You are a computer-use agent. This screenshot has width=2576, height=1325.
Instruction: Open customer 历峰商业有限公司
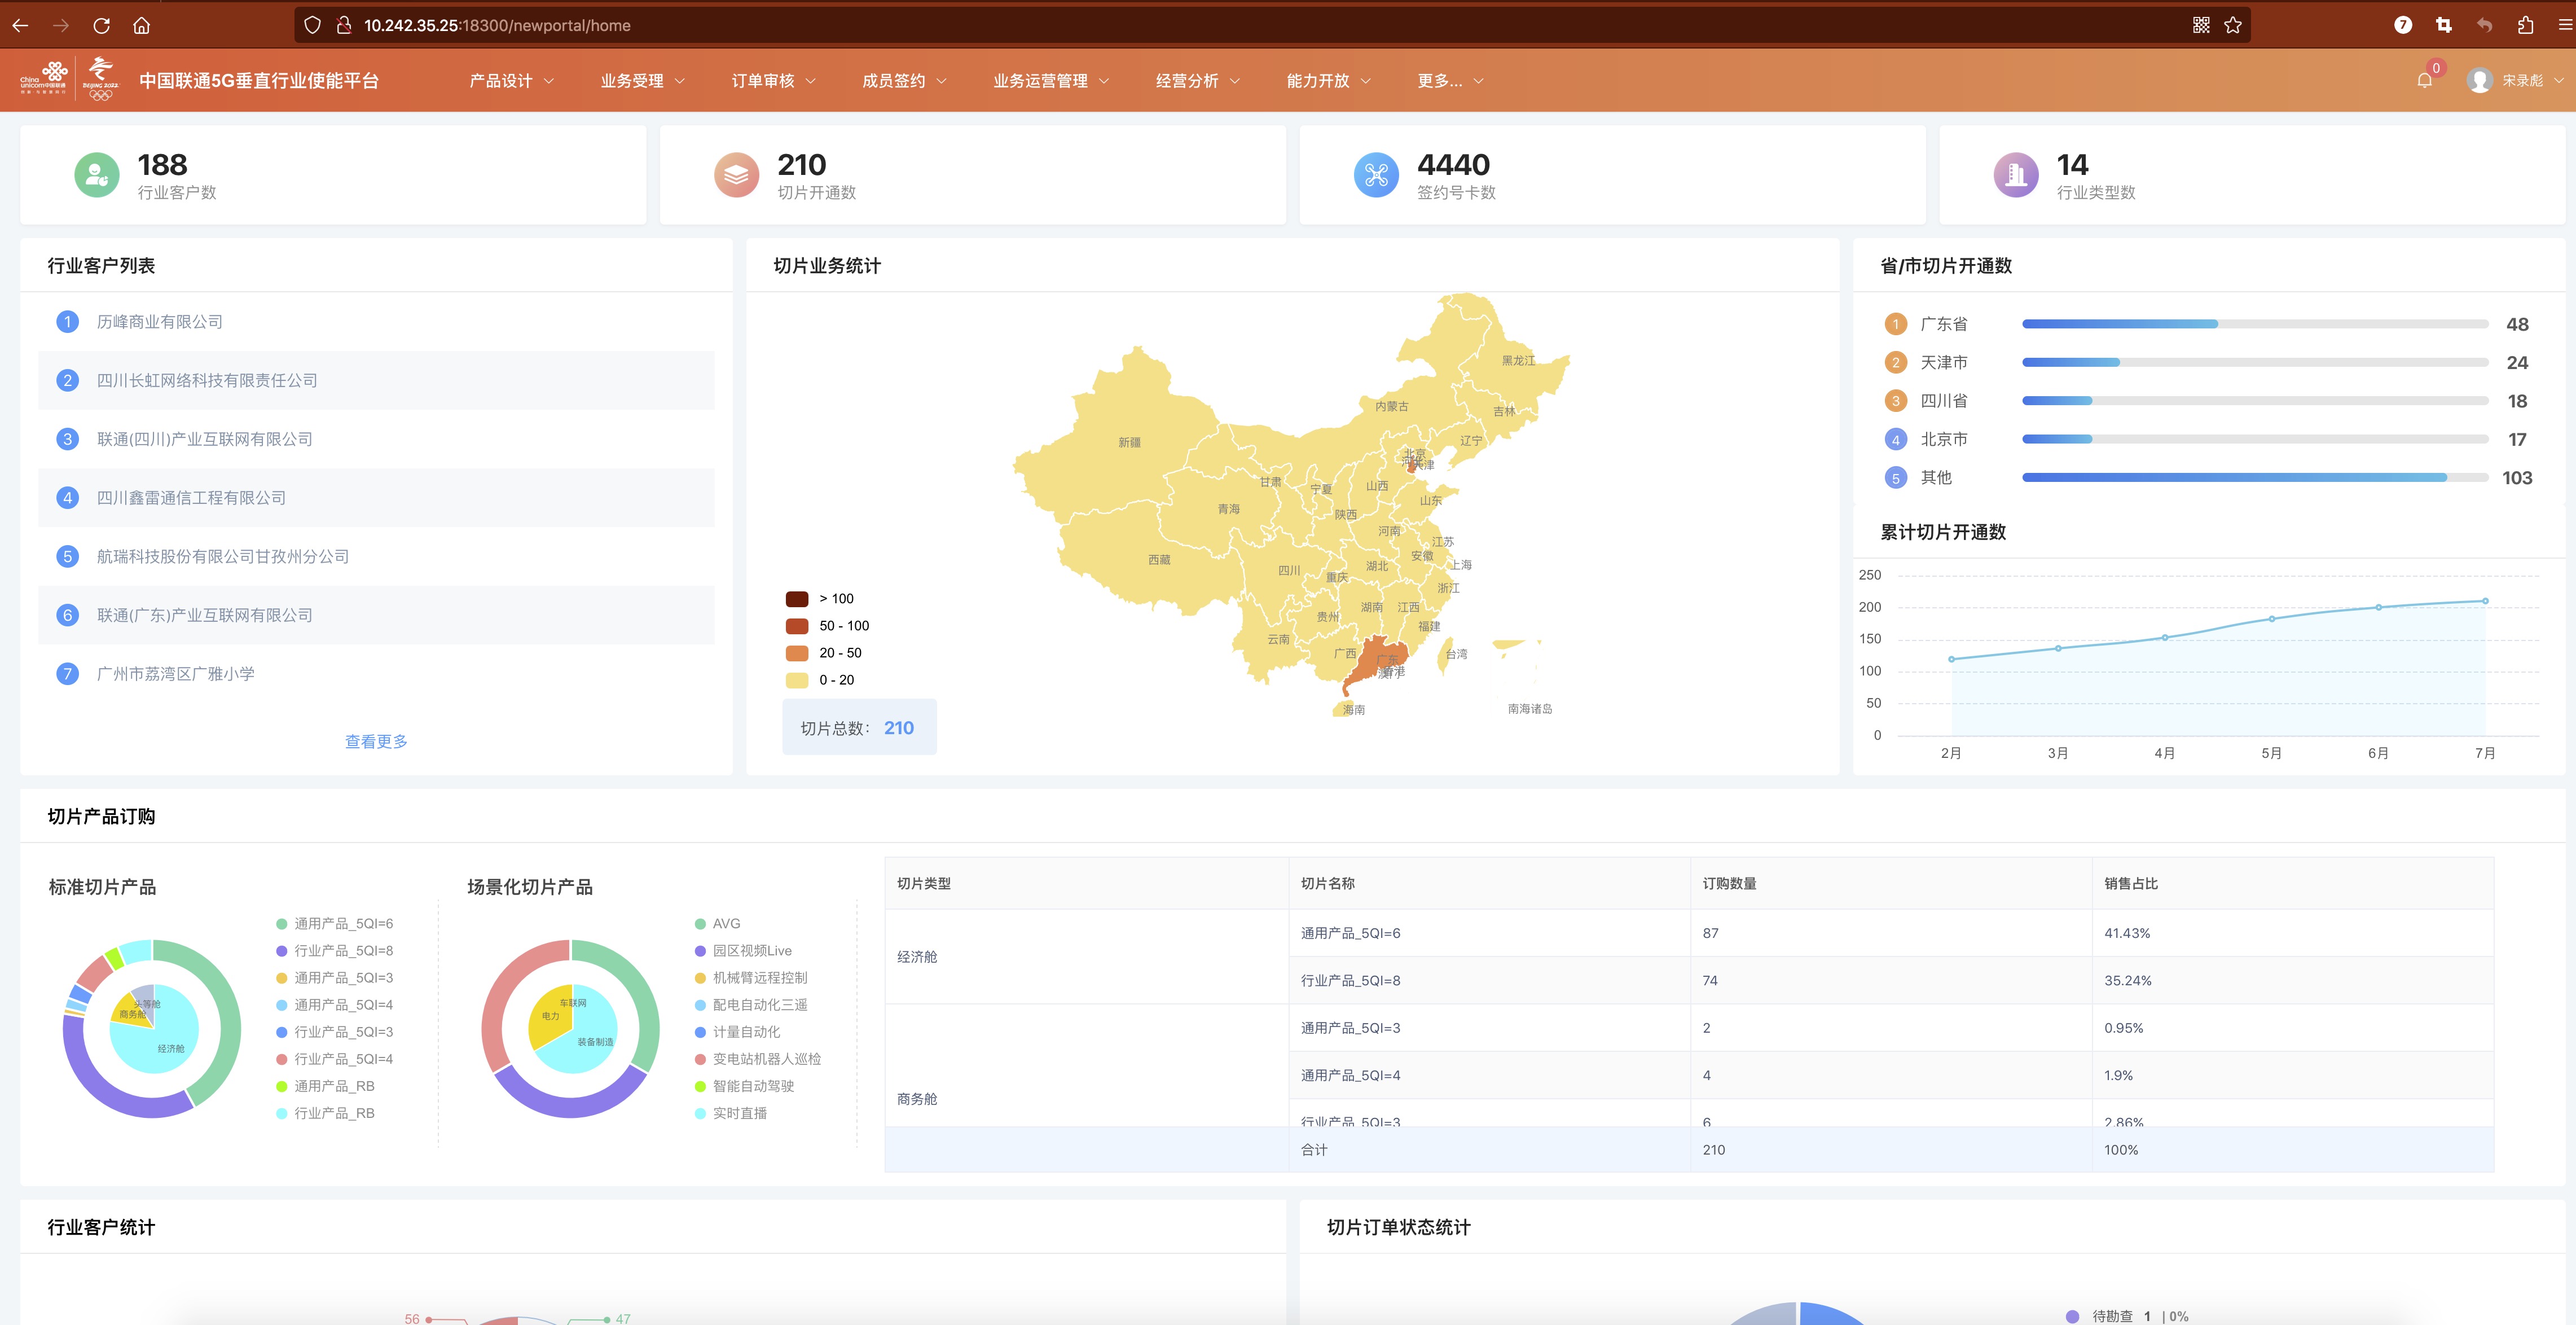[x=159, y=322]
